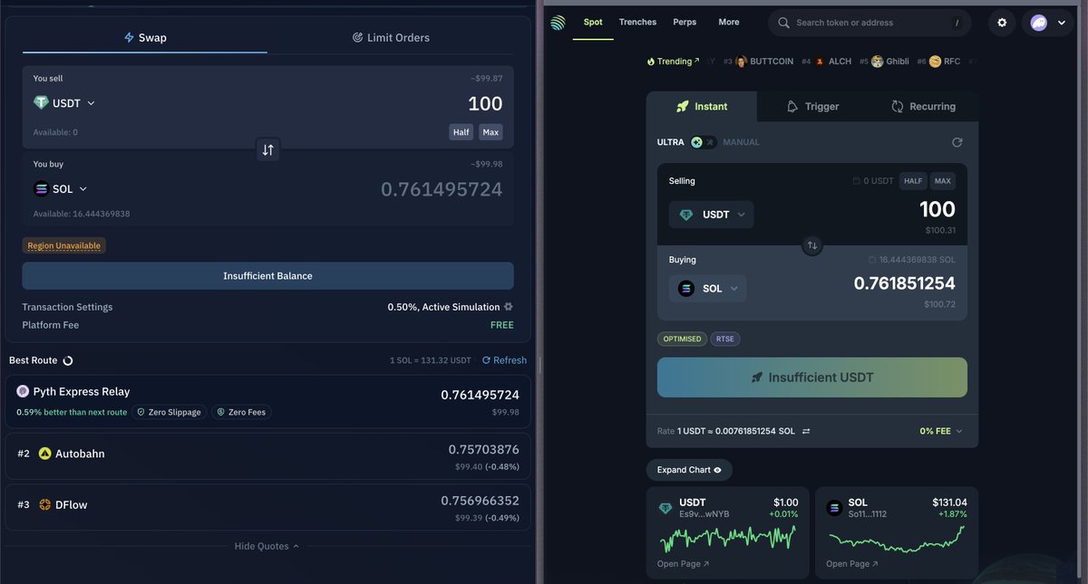This screenshot has height=584, width=1088.
Task: Click the Autobahn logo icon
Action: 45,454
